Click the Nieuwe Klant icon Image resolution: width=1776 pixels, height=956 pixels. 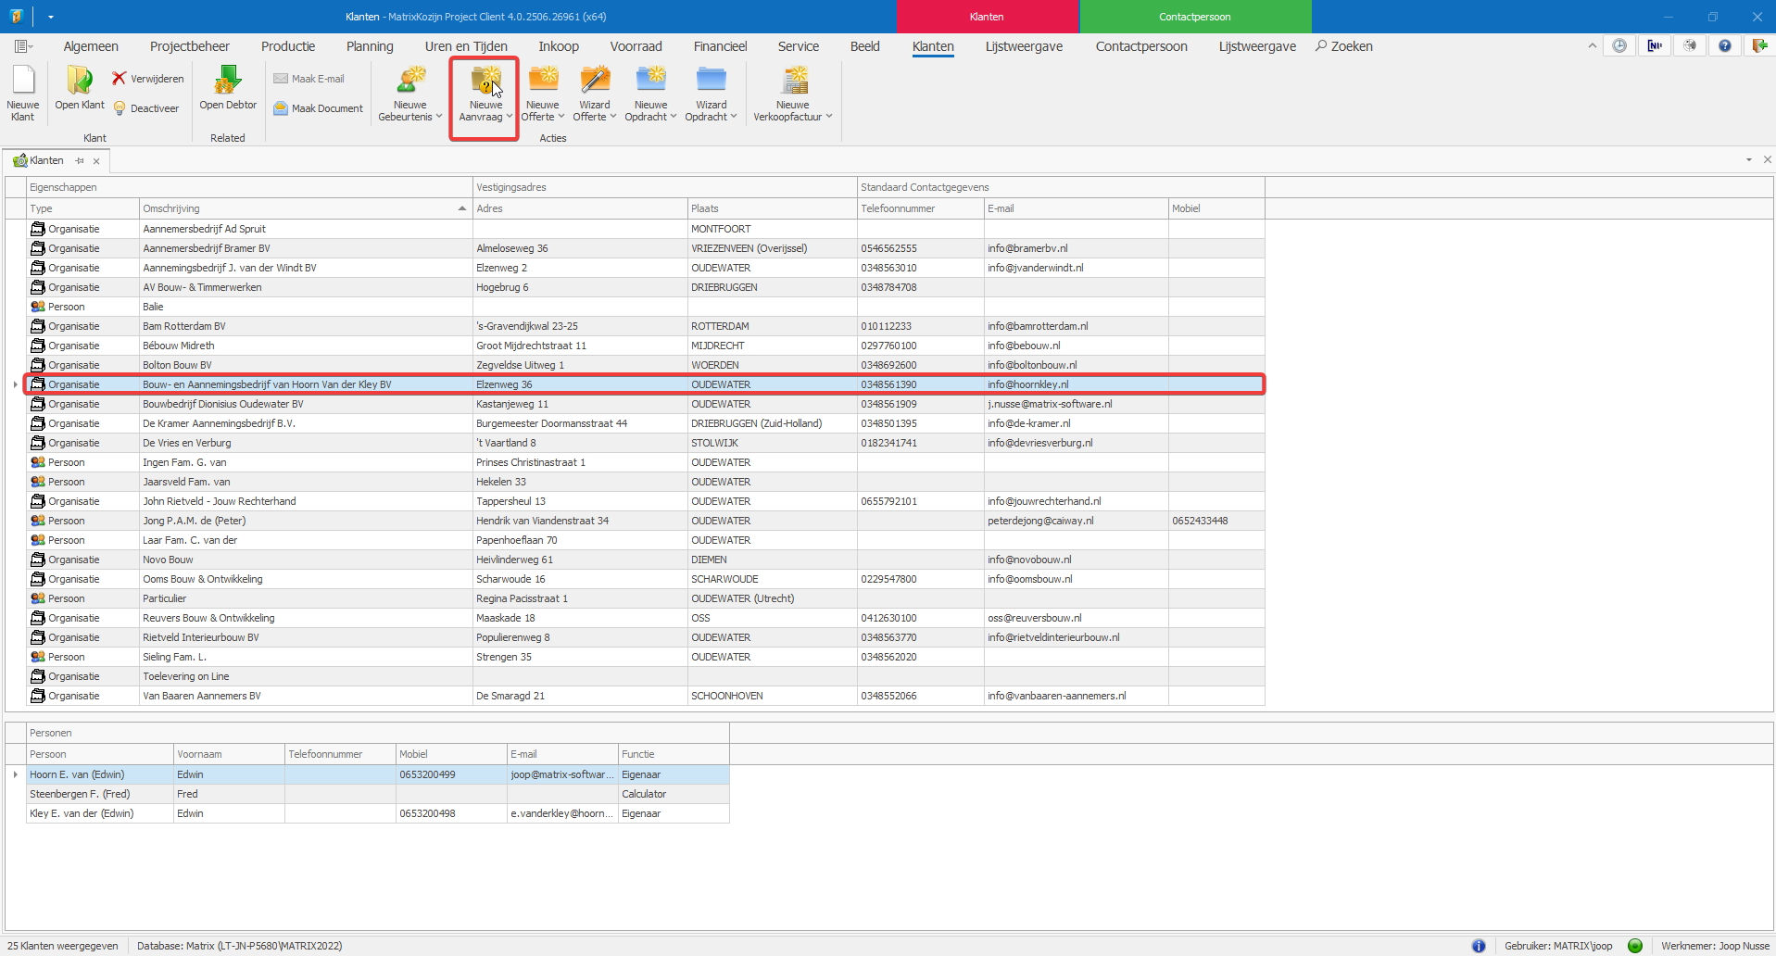pos(23,81)
